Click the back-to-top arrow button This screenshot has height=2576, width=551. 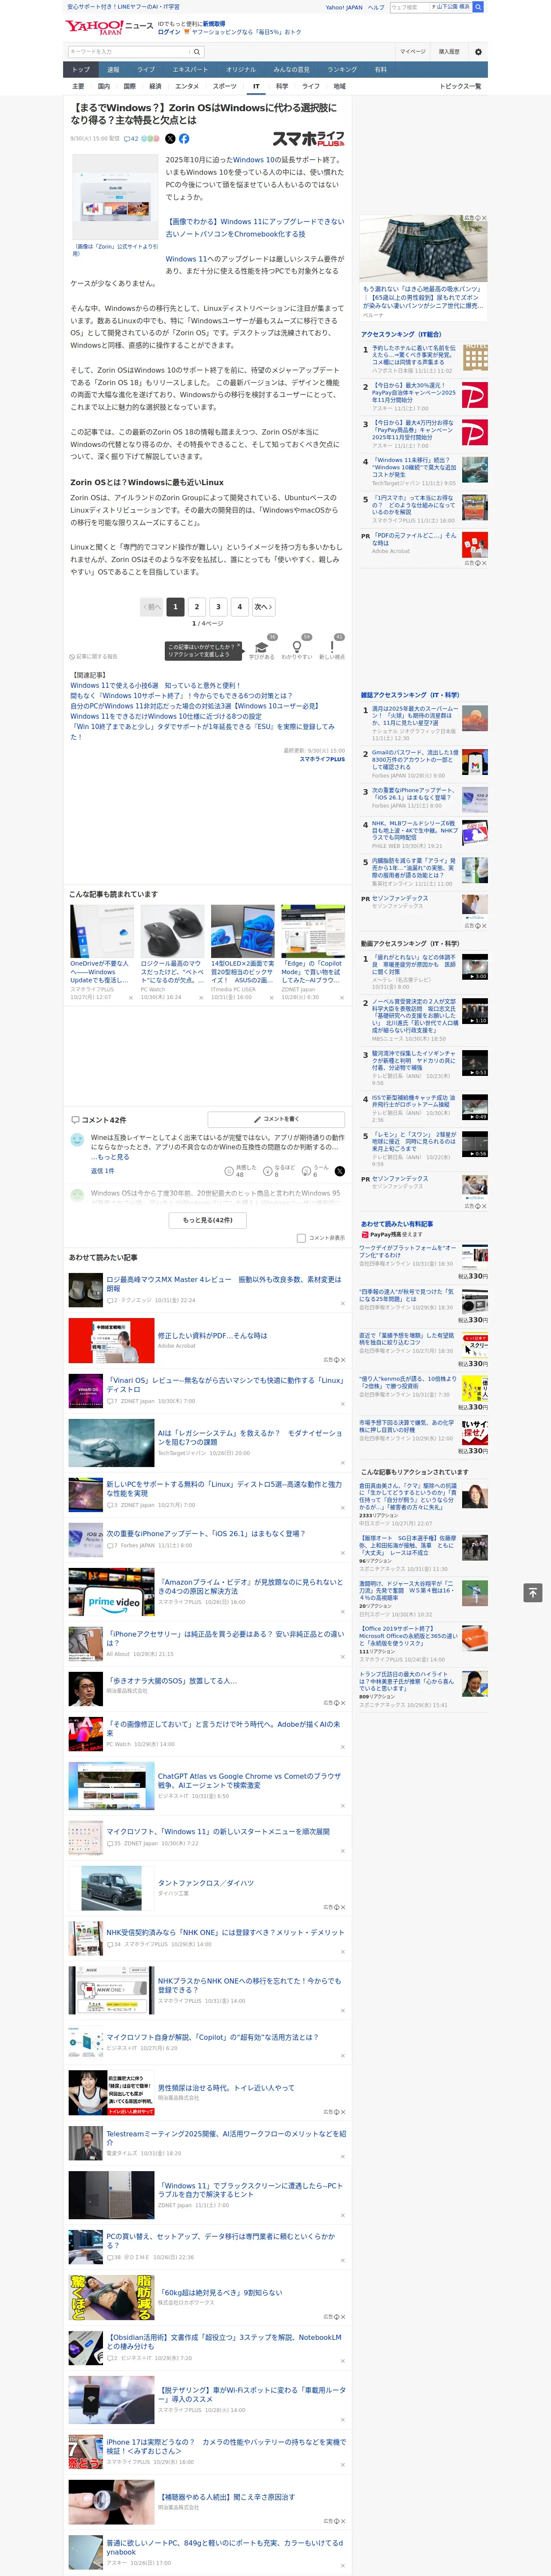coord(533,1592)
